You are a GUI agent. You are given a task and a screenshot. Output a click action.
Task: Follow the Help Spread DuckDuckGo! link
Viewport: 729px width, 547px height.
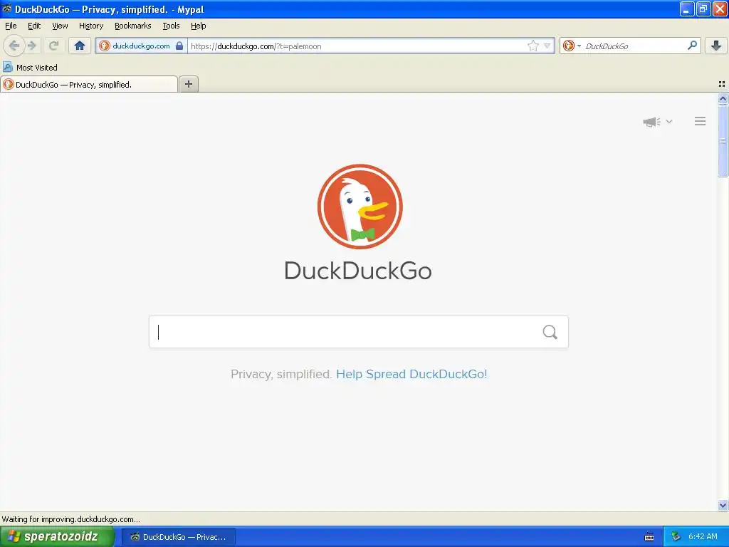point(411,374)
